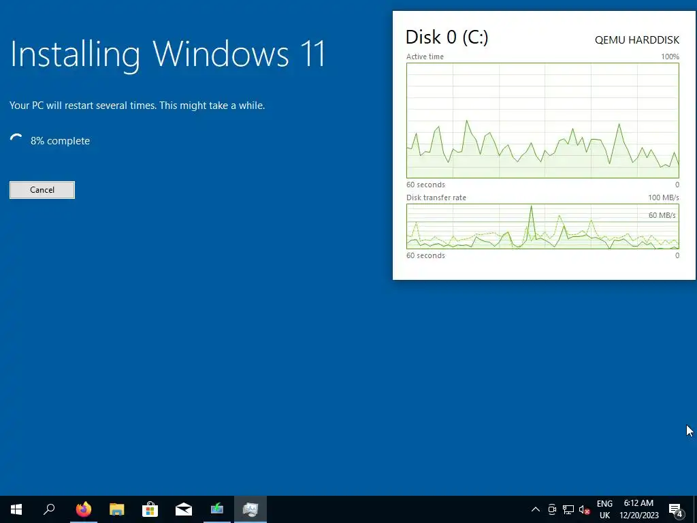This screenshot has height=523, width=697.
Task: Open the clock showing 6:12 AM
Action: tap(638, 509)
